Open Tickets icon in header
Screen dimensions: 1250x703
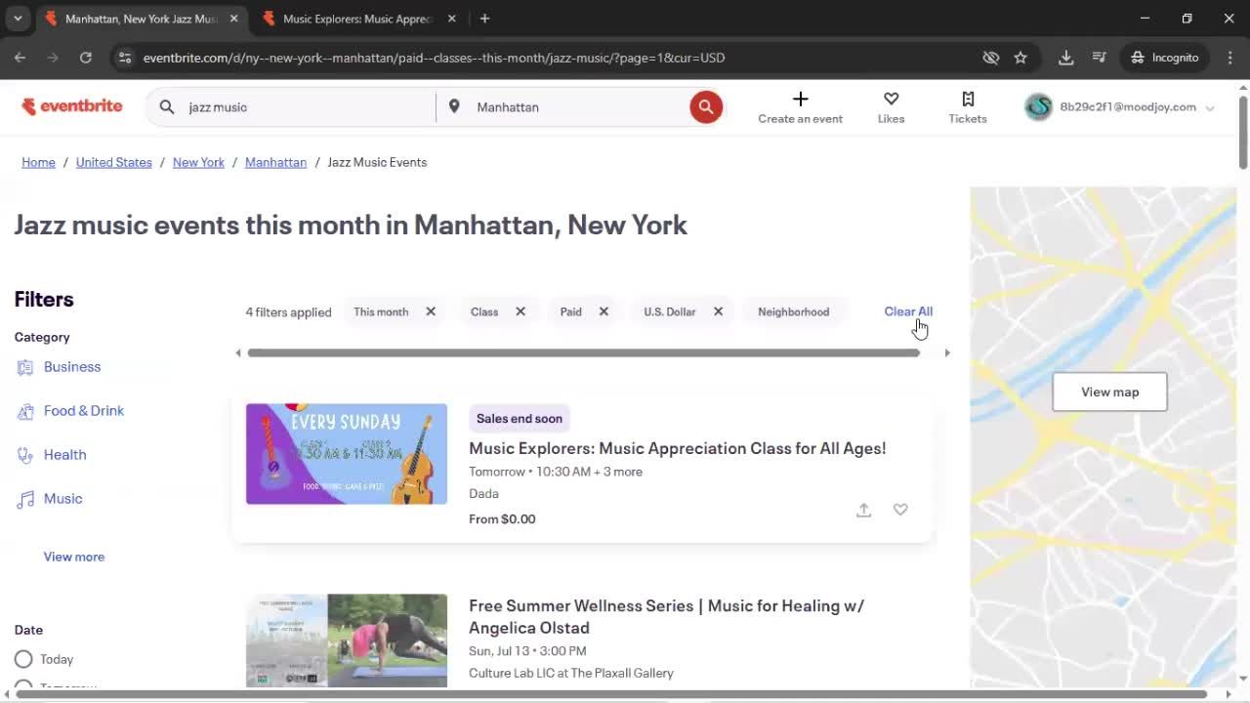pos(968,99)
